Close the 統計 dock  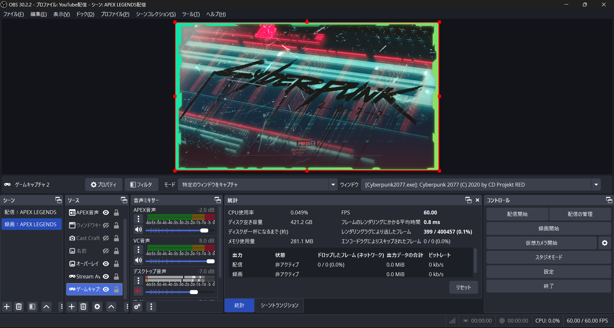pyautogui.click(x=477, y=200)
